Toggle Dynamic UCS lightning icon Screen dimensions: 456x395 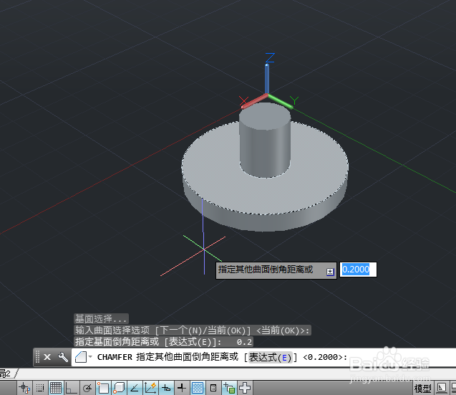pos(150,388)
